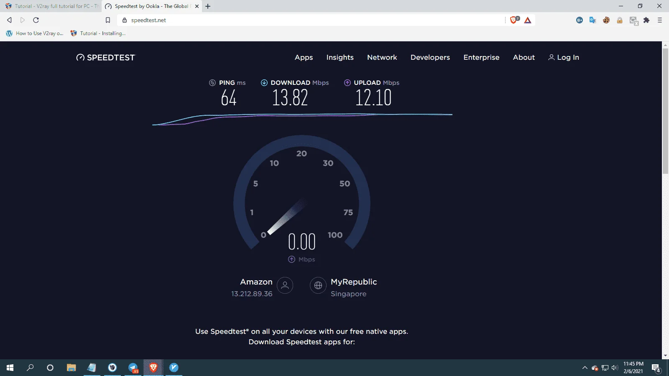
Task: Click the blue B+ extension icon
Action: pyautogui.click(x=580, y=20)
